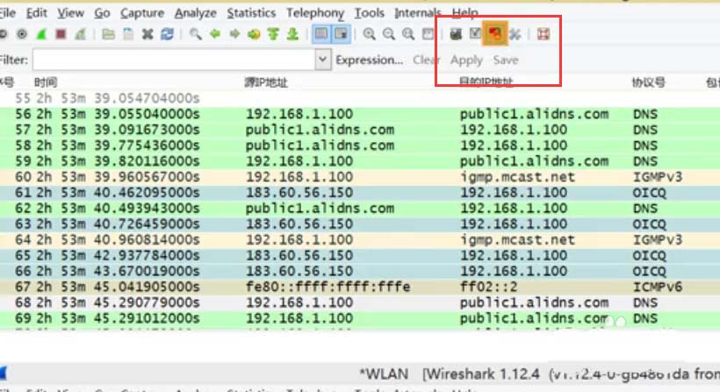Go back in packet history (left arrow)

tap(215, 34)
